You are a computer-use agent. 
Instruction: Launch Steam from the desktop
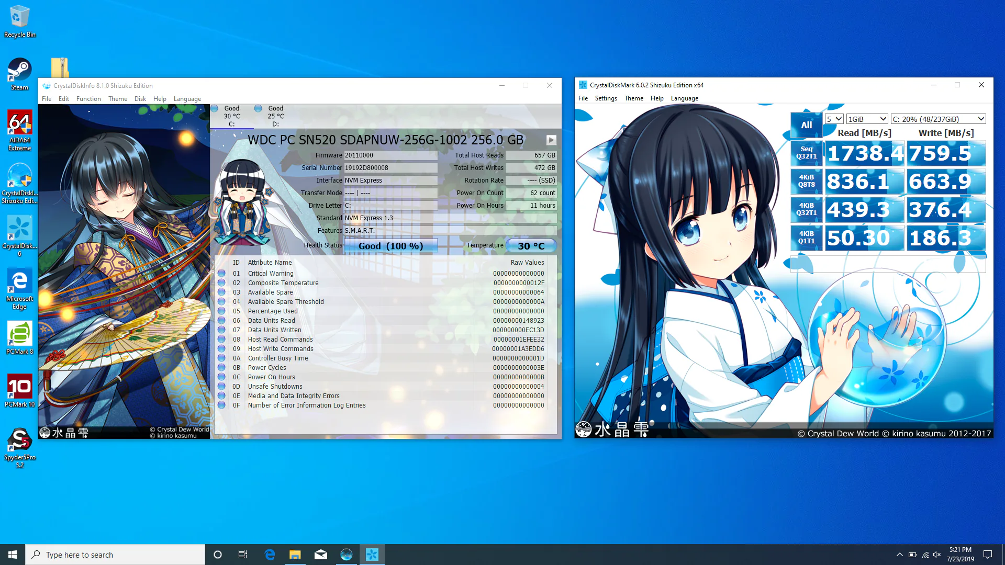click(19, 74)
